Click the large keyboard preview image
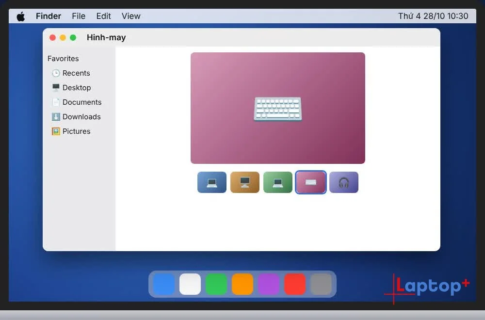This screenshot has height=320, width=485. [x=278, y=108]
